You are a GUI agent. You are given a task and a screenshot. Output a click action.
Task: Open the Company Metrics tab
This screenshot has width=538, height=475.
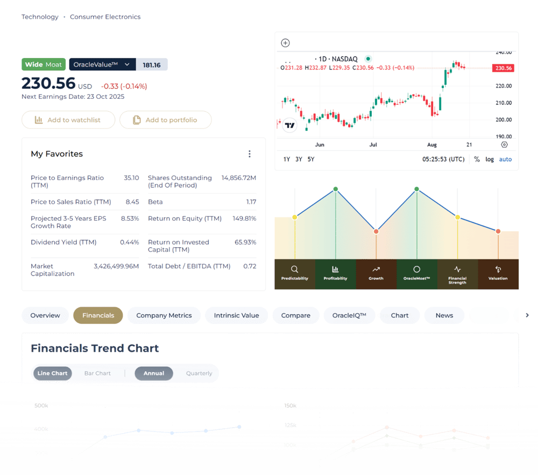click(164, 315)
